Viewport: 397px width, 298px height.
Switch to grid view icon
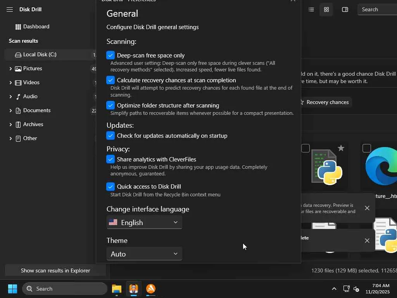(326, 10)
